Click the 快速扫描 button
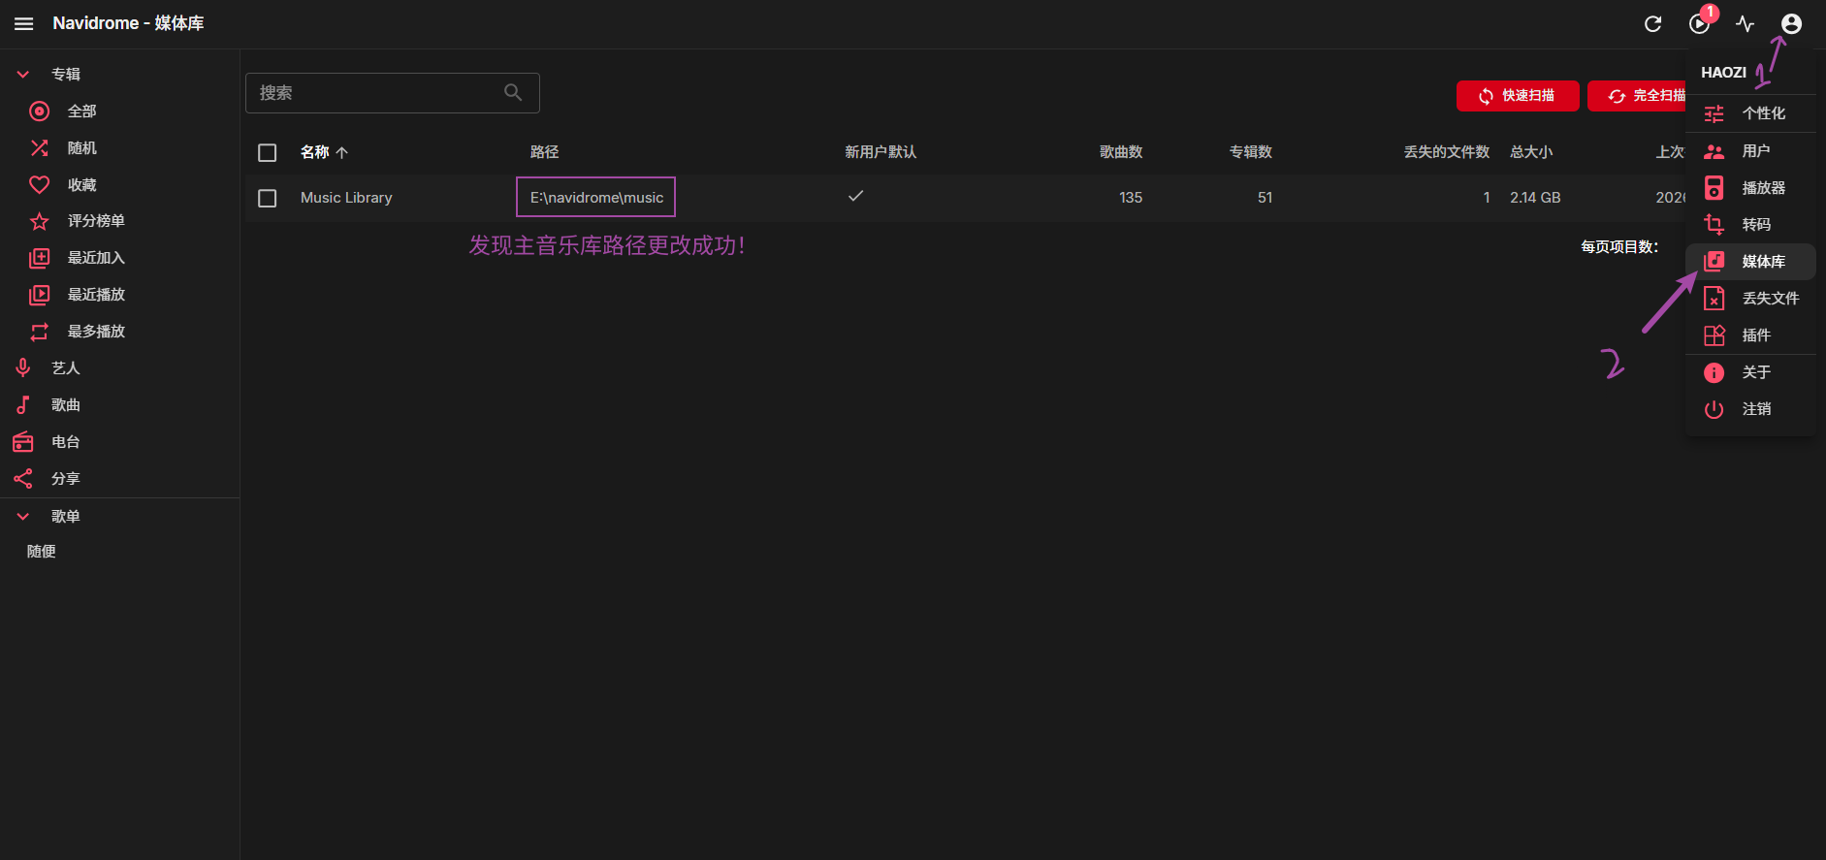The image size is (1826, 860). [1518, 96]
